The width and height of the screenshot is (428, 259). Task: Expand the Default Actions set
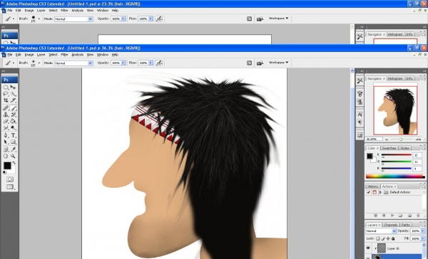(x=380, y=192)
